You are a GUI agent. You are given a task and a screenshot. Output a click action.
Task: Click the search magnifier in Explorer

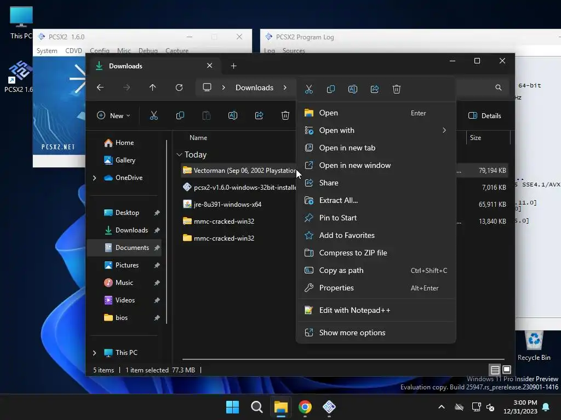[499, 87]
